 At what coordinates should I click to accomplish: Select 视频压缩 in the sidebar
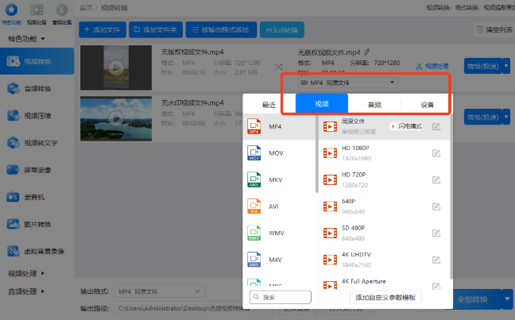click(37, 116)
